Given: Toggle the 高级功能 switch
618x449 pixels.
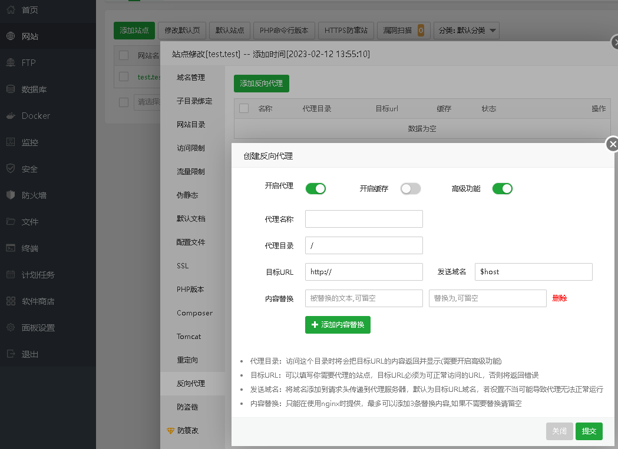Looking at the screenshot, I should pos(503,189).
